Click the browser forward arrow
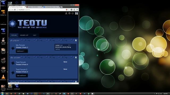 (x=12, y=10)
